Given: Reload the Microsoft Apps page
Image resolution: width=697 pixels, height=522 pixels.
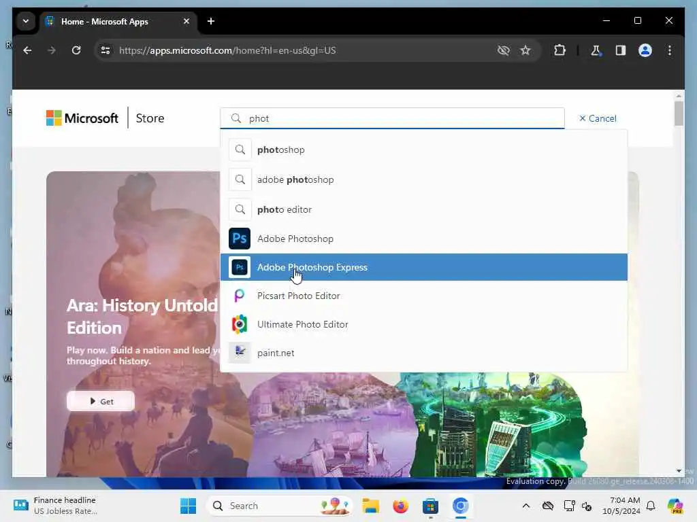Looking at the screenshot, I should click(x=76, y=50).
